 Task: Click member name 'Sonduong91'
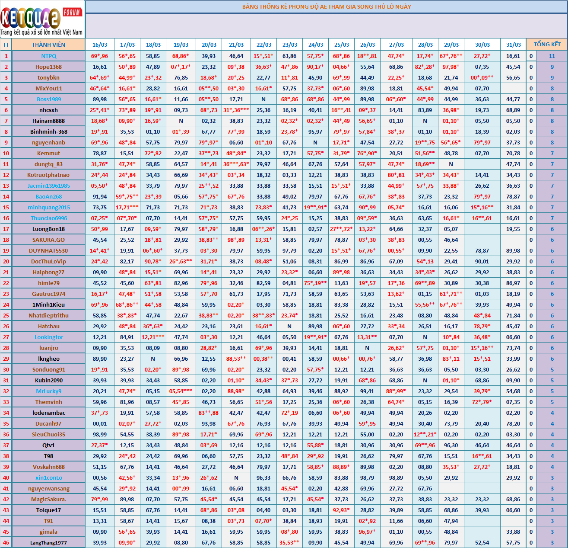point(48,369)
